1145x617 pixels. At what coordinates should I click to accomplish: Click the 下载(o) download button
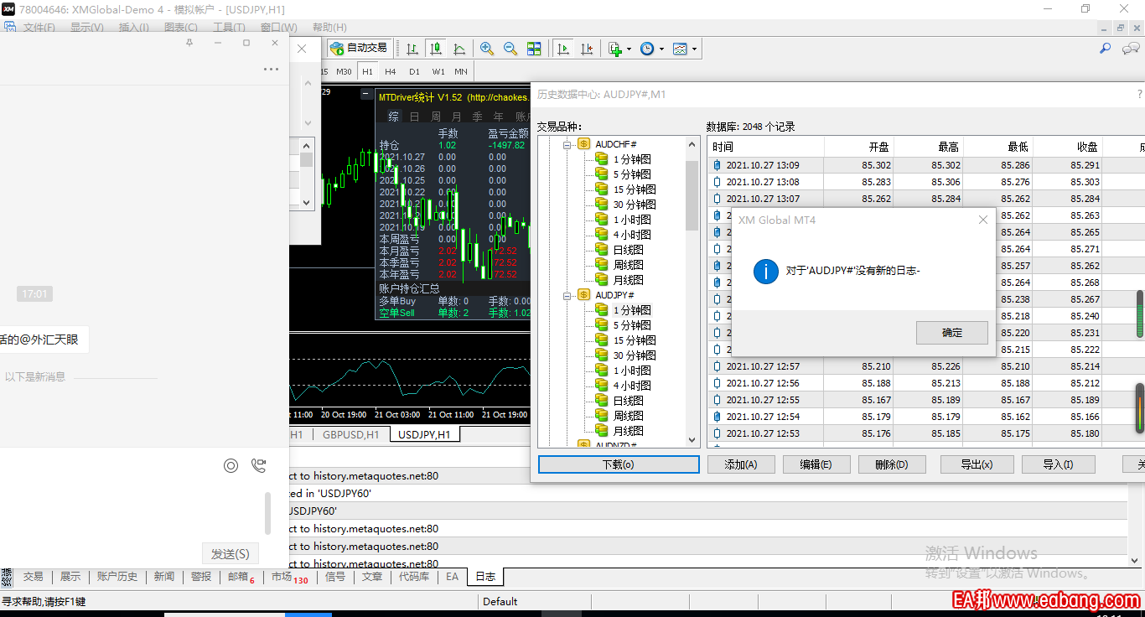(x=619, y=464)
